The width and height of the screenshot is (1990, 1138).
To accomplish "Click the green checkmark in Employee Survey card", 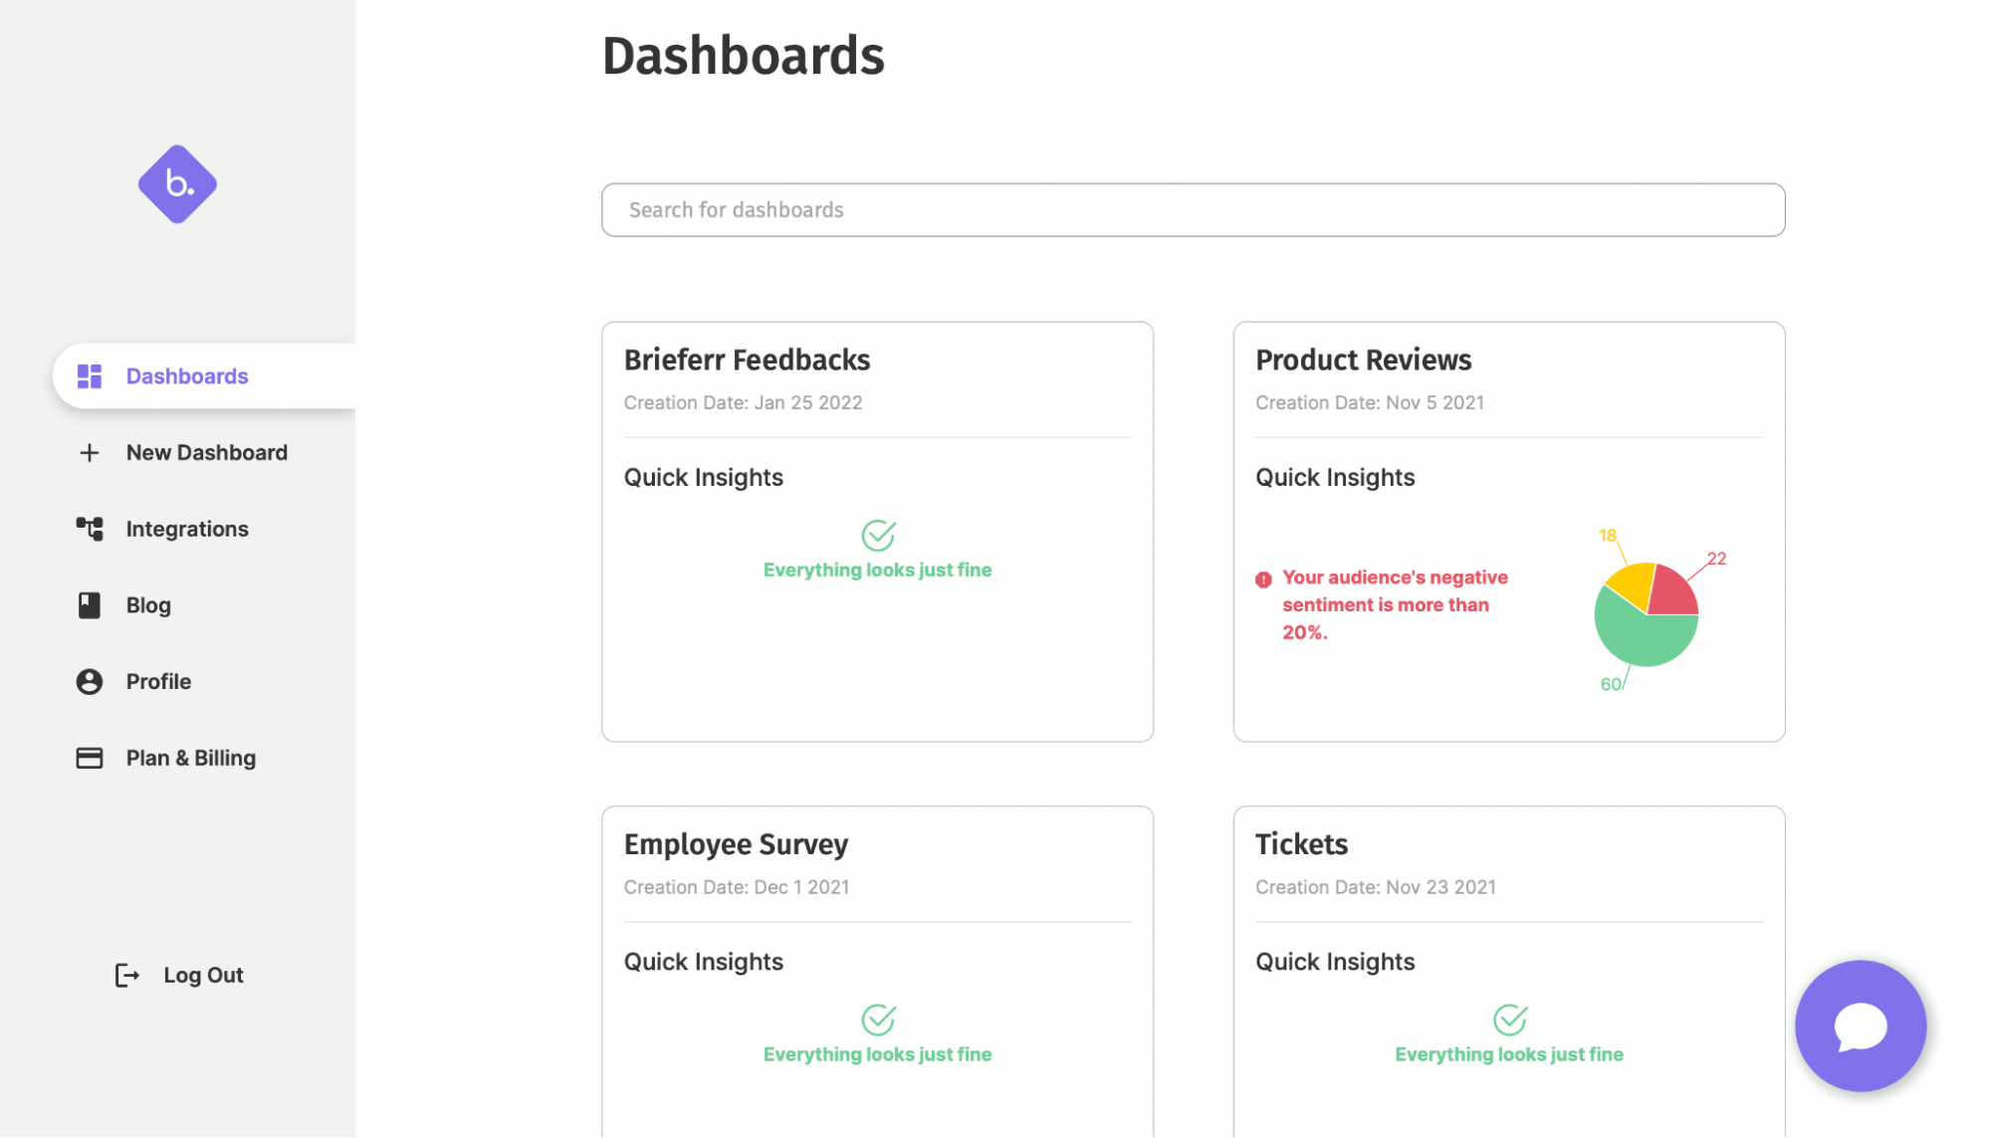I will coord(878,1020).
